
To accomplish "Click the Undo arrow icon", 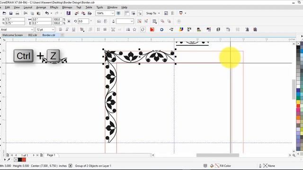I will click(x=47, y=13).
